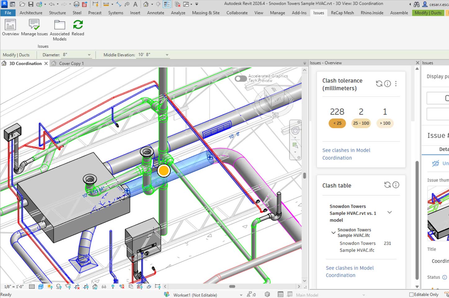The width and height of the screenshot is (449, 298).
Task: Open the view scale 1/8" = 1'-0" selector
Action: (14, 287)
